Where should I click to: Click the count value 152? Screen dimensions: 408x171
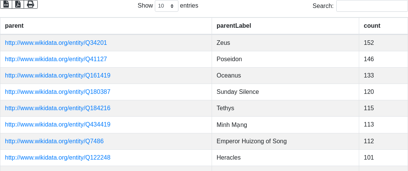pyautogui.click(x=369, y=43)
